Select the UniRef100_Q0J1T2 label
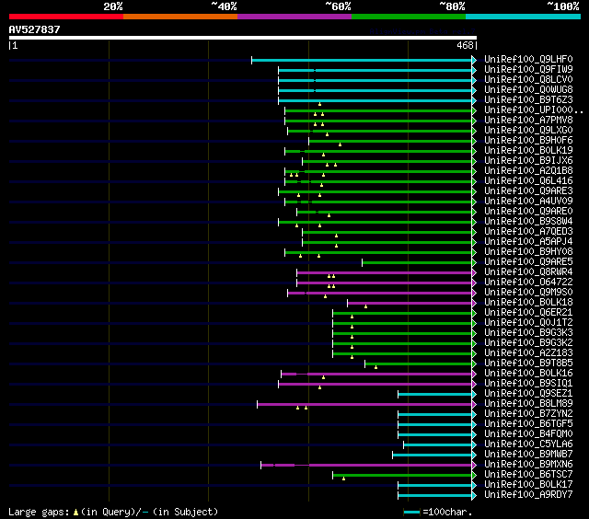 pos(528,323)
